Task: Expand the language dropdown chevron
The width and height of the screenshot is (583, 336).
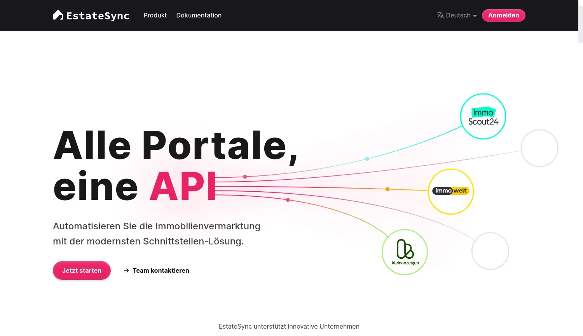Action: click(x=475, y=16)
